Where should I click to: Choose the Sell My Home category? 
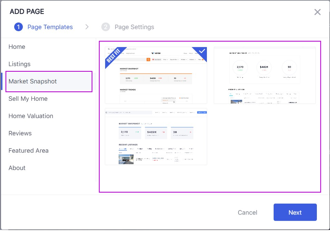28,99
